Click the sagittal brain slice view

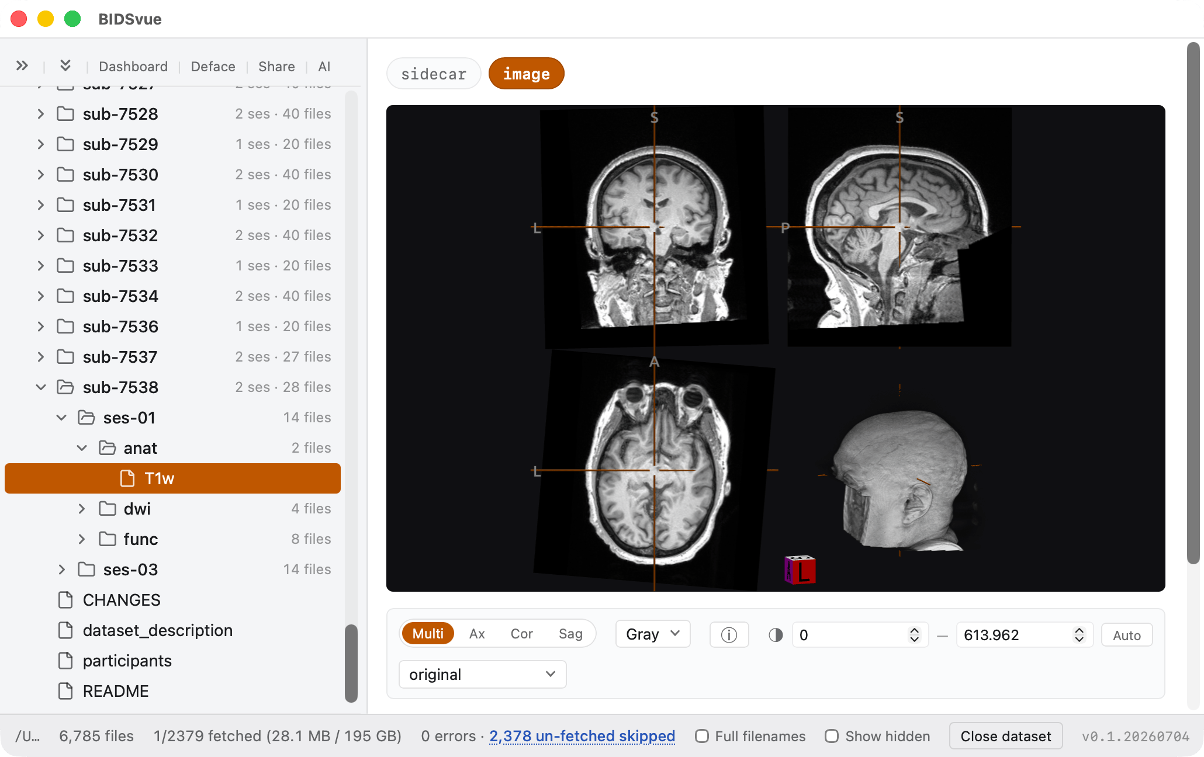click(x=900, y=228)
